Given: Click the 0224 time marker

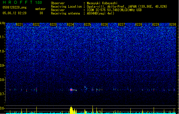Looking at the screenshot, I should point(70,25).
